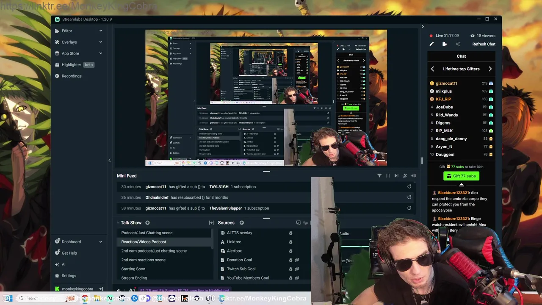Screen dimensions: 542x305
Task: Open the Talk Show scene collection dropdown
Action: click(x=130, y=223)
